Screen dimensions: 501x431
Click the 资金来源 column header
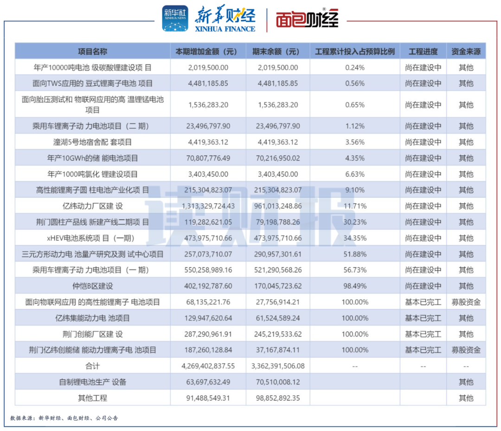coord(466,51)
